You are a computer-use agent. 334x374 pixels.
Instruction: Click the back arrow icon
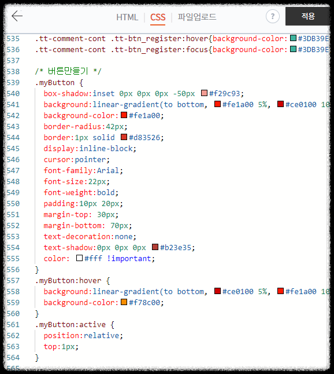click(x=17, y=16)
